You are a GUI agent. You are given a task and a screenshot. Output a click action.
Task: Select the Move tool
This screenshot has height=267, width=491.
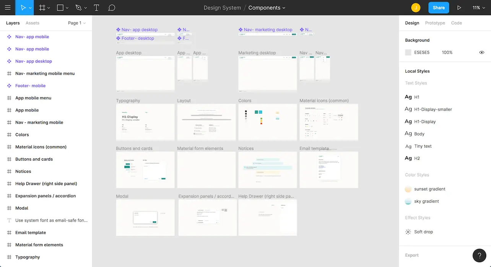pos(23,8)
